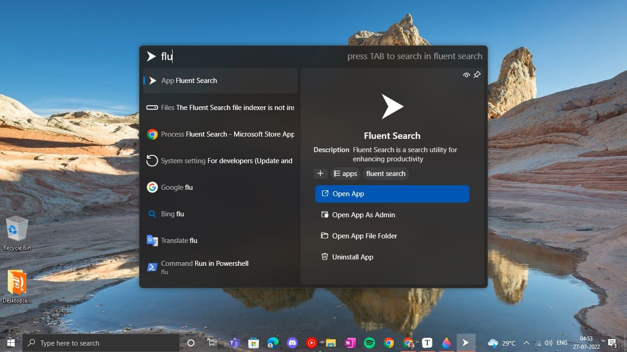The height and width of the screenshot is (352, 627).
Task: Choose 'Uninstall App'
Action: [x=392, y=257]
